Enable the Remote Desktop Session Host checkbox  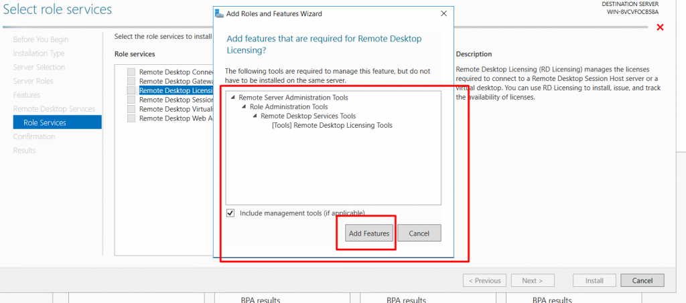coord(131,100)
